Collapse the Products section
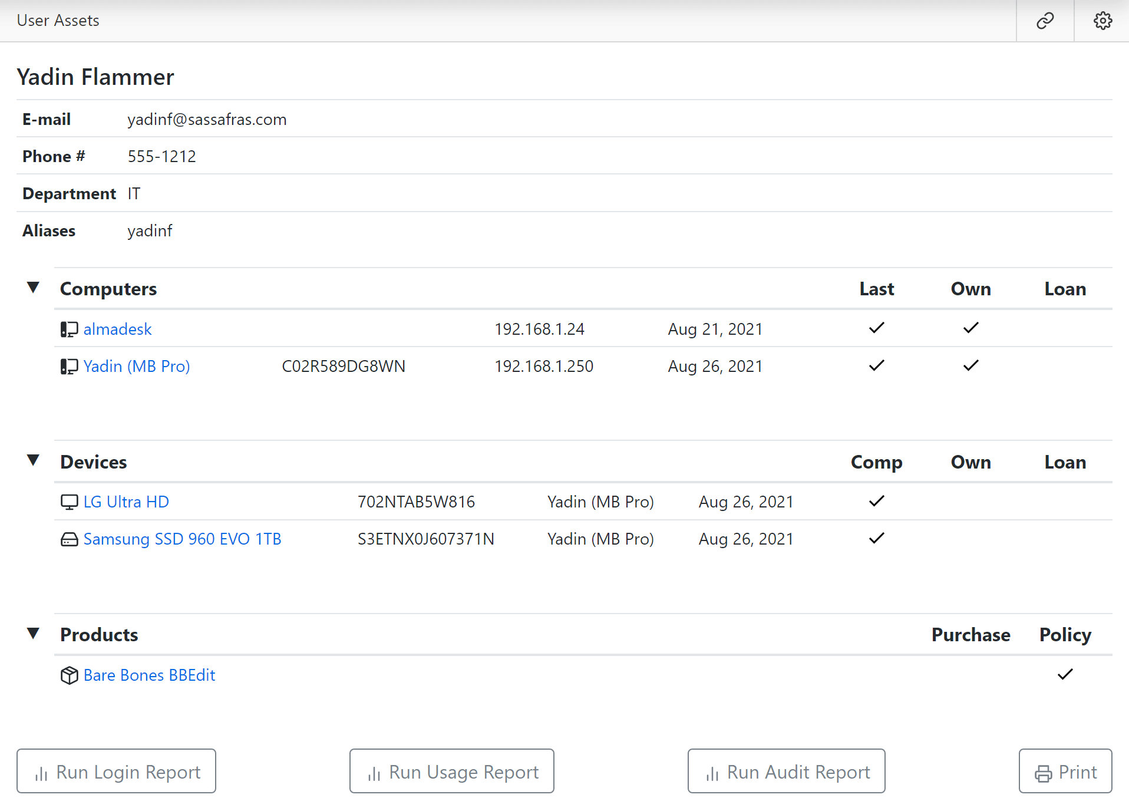 pyautogui.click(x=33, y=634)
